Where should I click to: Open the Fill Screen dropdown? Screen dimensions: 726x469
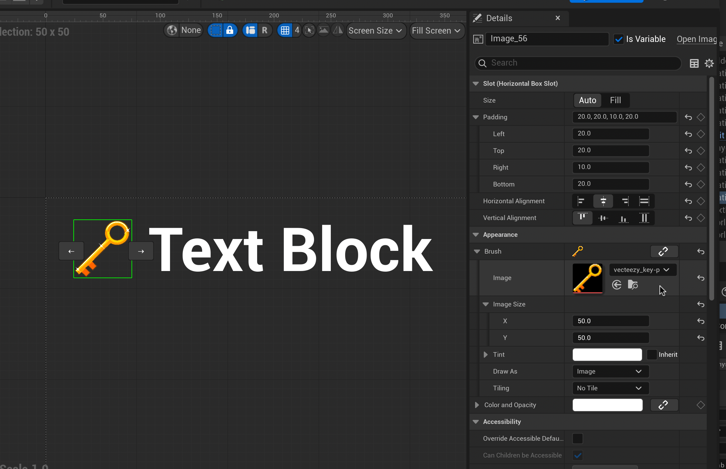click(436, 30)
